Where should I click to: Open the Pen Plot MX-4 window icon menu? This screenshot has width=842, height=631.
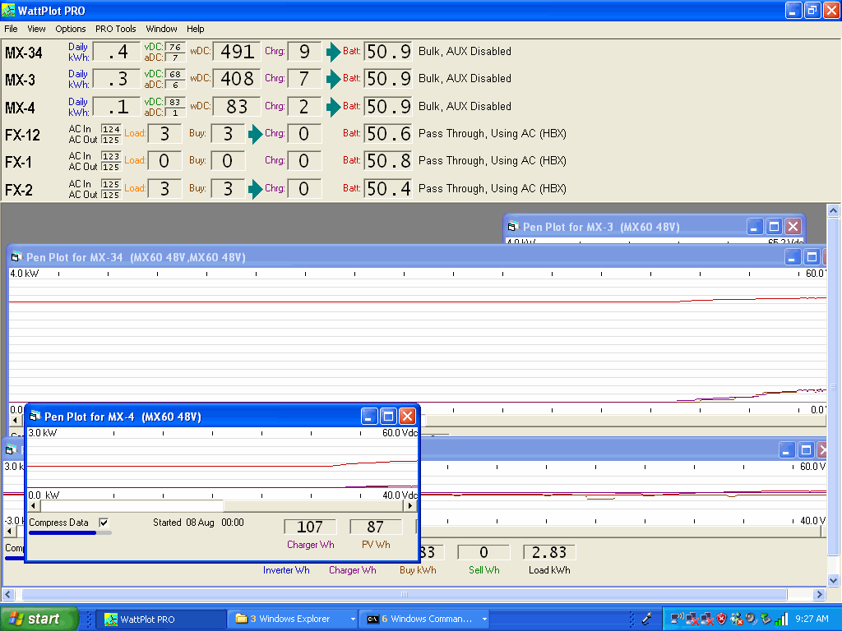pyautogui.click(x=35, y=416)
